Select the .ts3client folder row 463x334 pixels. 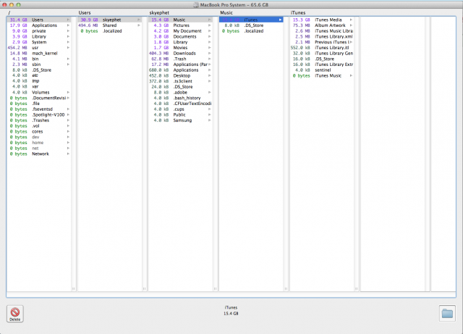click(x=180, y=81)
